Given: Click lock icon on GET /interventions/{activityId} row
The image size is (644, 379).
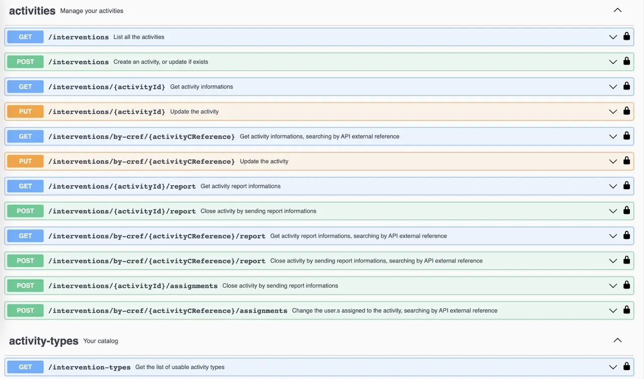Looking at the screenshot, I should tap(626, 86).
